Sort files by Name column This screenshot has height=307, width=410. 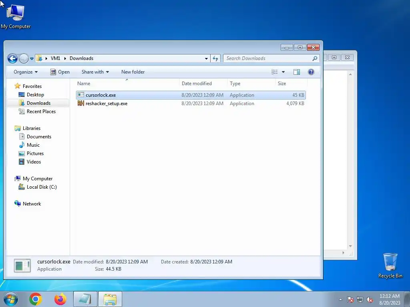point(127,84)
